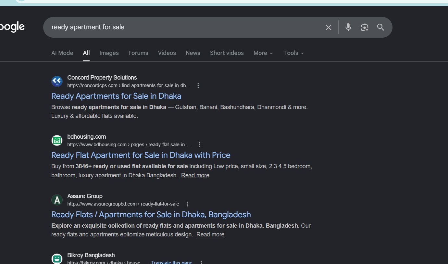This screenshot has height=264, width=448.
Task: Switch to Images tab
Action: (109, 53)
